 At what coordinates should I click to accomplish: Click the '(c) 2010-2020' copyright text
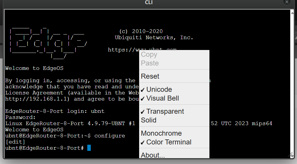[141, 31]
